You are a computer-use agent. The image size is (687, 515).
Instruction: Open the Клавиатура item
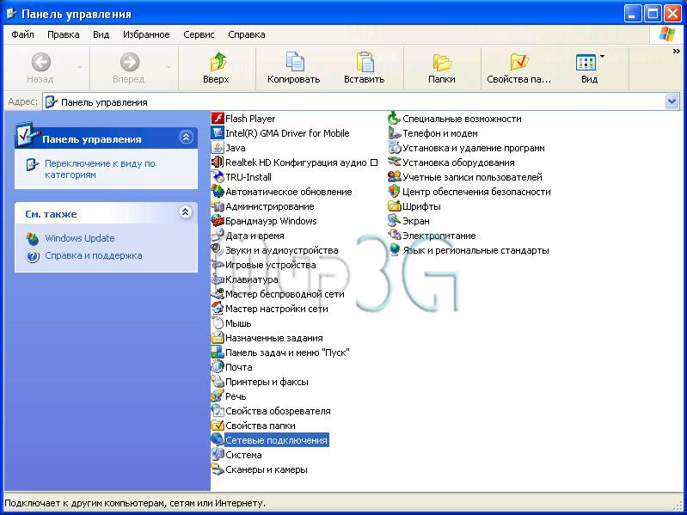tap(244, 279)
